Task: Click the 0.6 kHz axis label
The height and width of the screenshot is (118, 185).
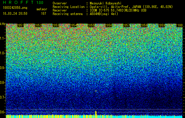Action: [2, 112]
